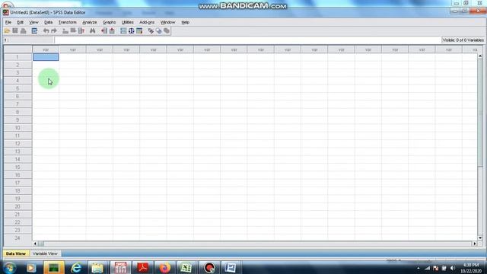Select row header 10

pos(18,128)
